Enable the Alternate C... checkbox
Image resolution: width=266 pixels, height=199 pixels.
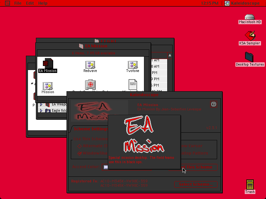coord(79,146)
